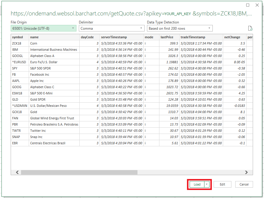The height and width of the screenshot is (198, 264).
Task: Click the Alphabet Class C cell
Action: click(x=54, y=87)
